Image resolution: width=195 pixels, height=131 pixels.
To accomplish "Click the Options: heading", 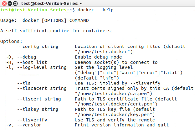I will 11,41.
